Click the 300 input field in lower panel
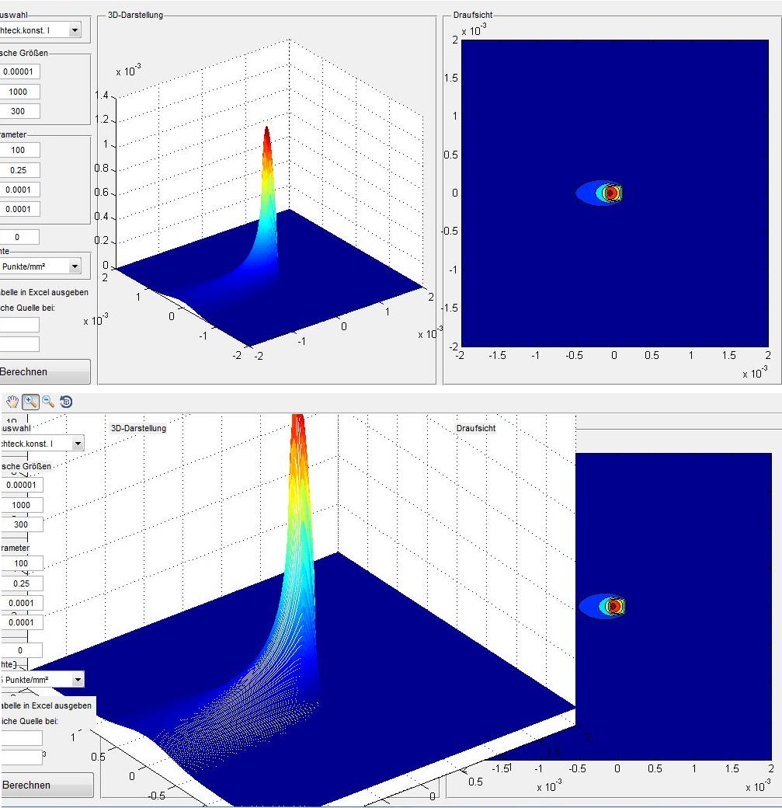This screenshot has height=808, width=782. [21, 524]
